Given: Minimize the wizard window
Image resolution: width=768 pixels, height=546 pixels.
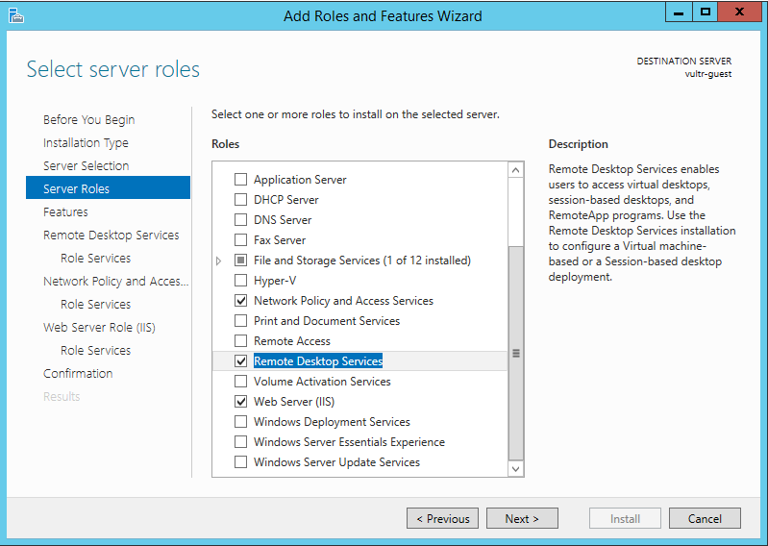Looking at the screenshot, I should click(679, 12).
